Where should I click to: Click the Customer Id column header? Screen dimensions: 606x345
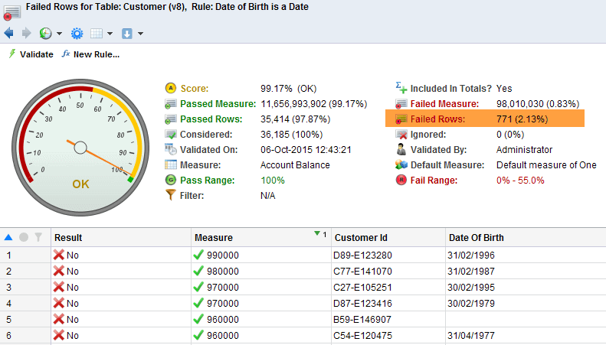coord(388,238)
